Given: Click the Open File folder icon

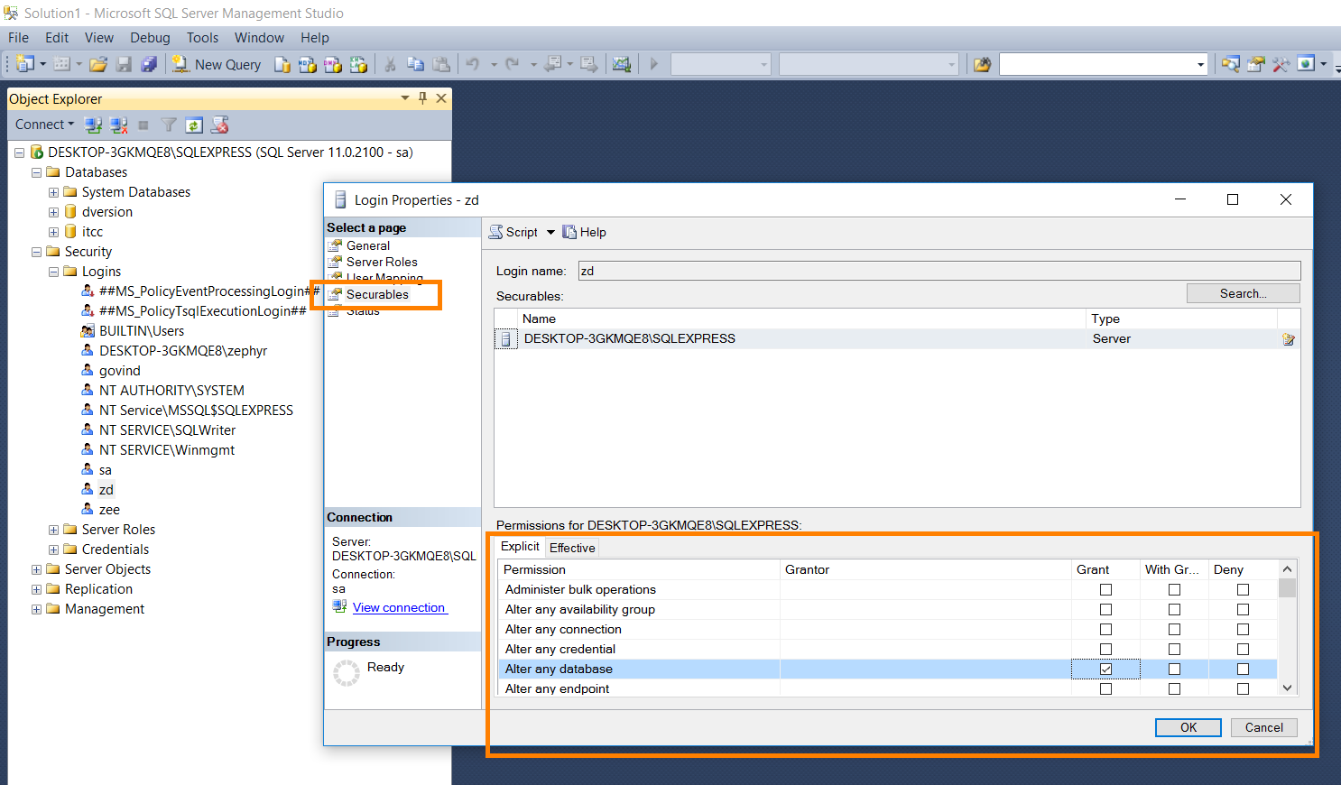Looking at the screenshot, I should 98,64.
